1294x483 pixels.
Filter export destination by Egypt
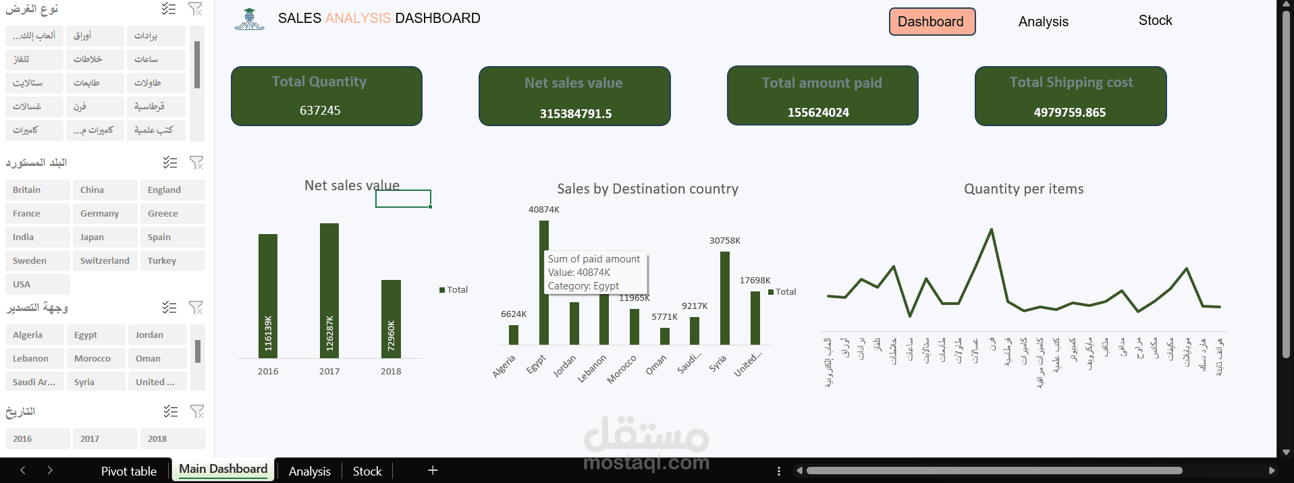pos(97,335)
